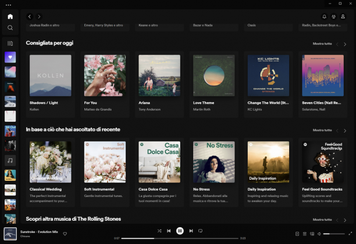
Task: Open the Now Playing view icon
Action: pyautogui.click(x=297, y=234)
